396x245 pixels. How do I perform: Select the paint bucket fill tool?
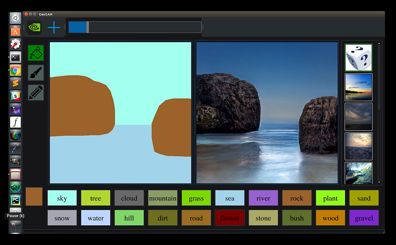(36, 53)
